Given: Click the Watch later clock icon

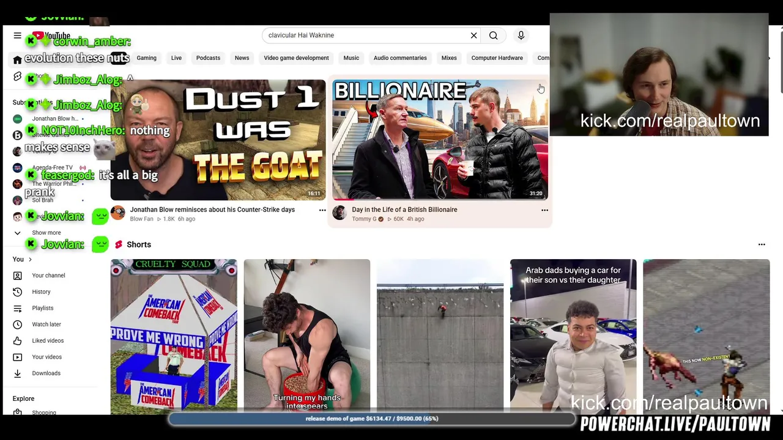Looking at the screenshot, I should 17,324.
